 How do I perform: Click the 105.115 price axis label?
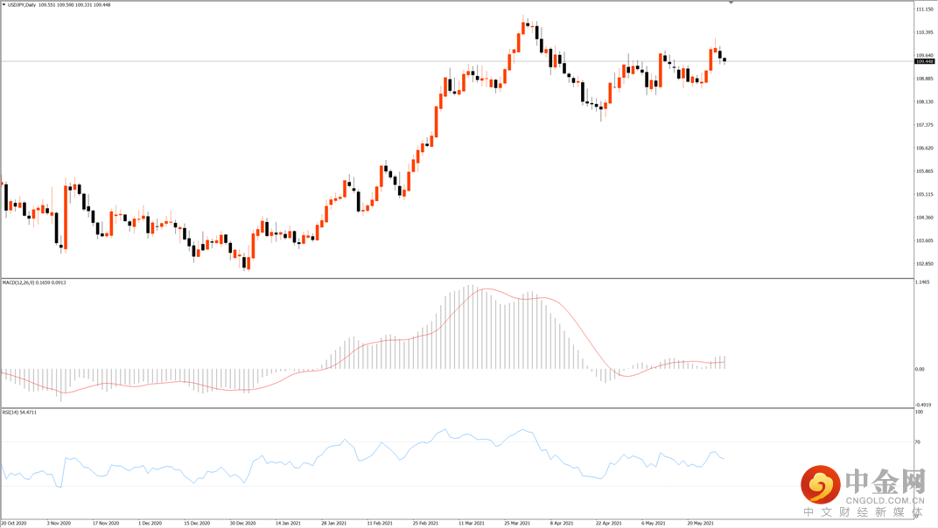click(x=924, y=194)
